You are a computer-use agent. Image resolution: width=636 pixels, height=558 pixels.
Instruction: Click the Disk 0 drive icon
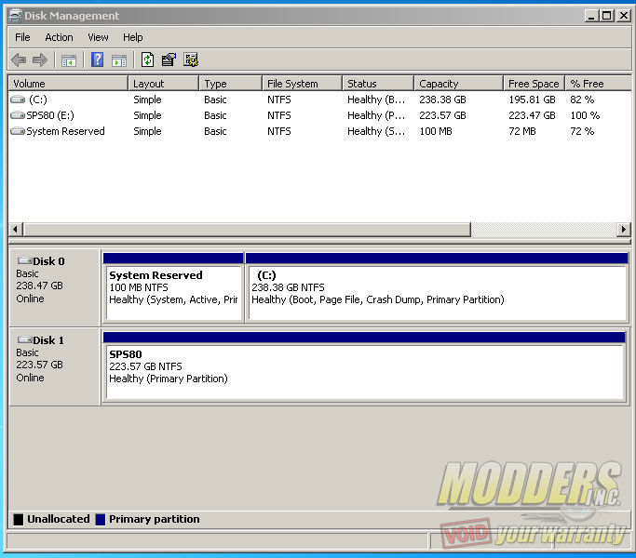tap(25, 260)
